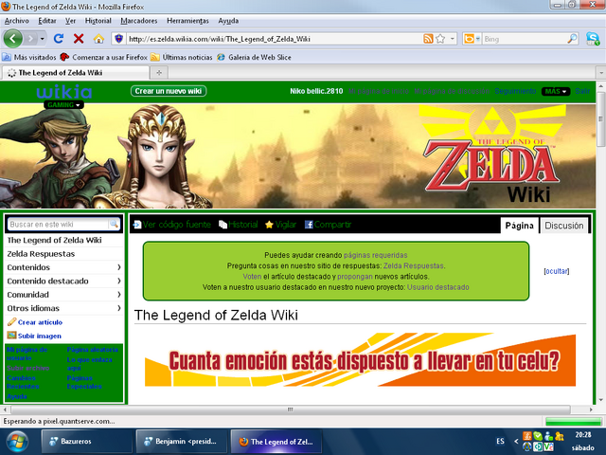606x455 pixels.
Task: Run search with the magnifier icon
Action: click(x=572, y=39)
